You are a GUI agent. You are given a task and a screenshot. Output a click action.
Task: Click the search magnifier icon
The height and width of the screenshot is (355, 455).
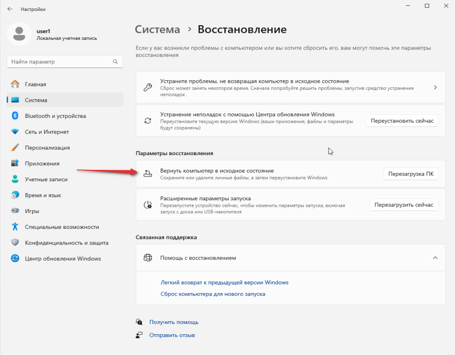click(115, 62)
